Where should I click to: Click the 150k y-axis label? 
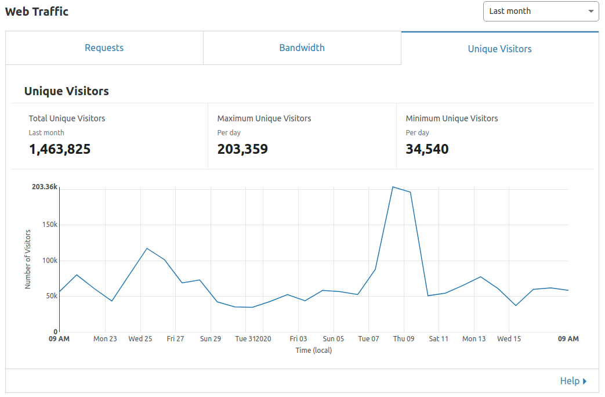50,225
